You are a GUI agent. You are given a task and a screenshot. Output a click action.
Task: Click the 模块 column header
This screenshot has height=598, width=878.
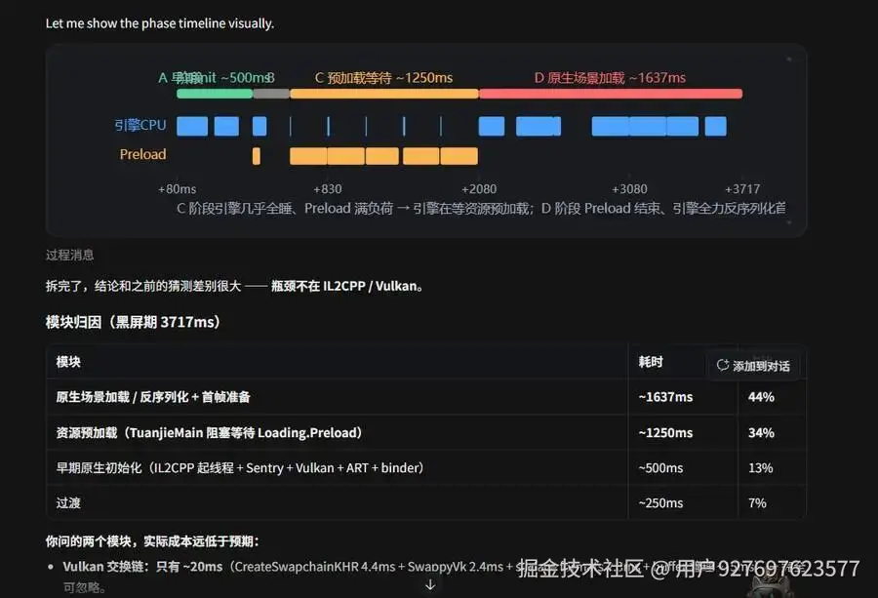[x=68, y=362]
